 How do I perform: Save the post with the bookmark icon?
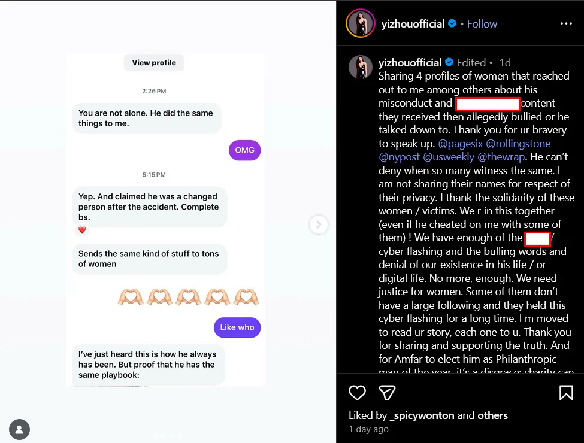click(566, 393)
